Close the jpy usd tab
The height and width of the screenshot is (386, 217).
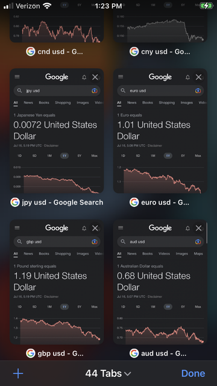[x=95, y=77]
